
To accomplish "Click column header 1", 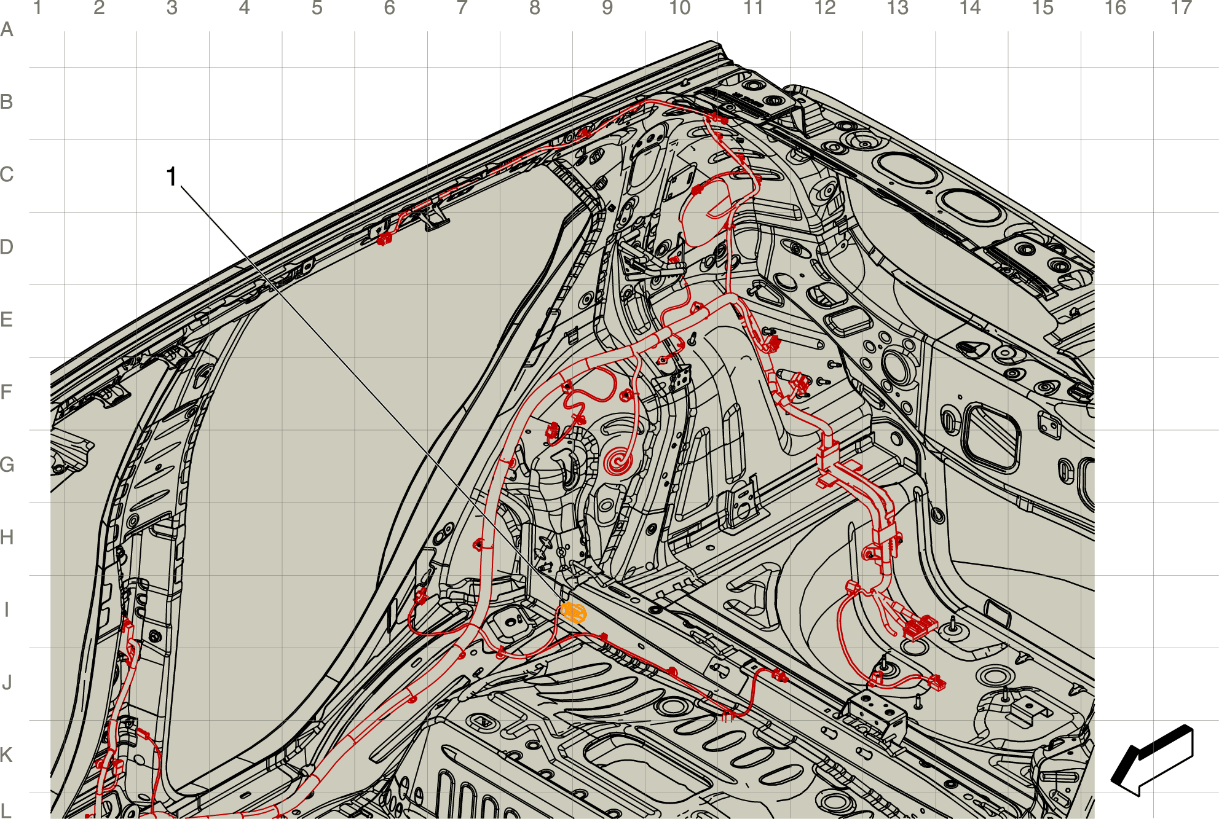I will point(37,8).
